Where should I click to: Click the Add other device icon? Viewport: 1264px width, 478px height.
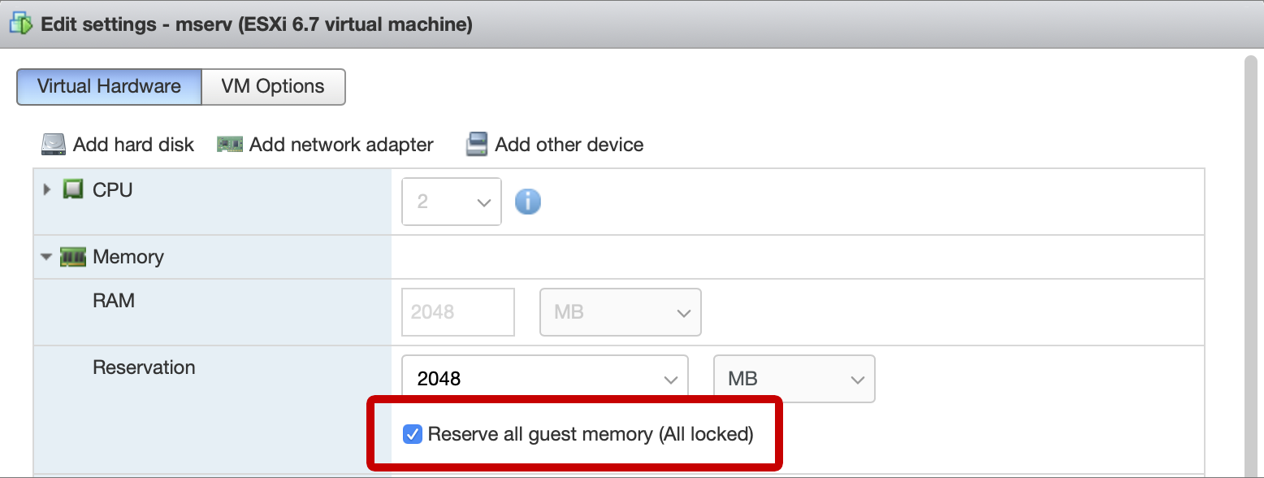point(476,145)
